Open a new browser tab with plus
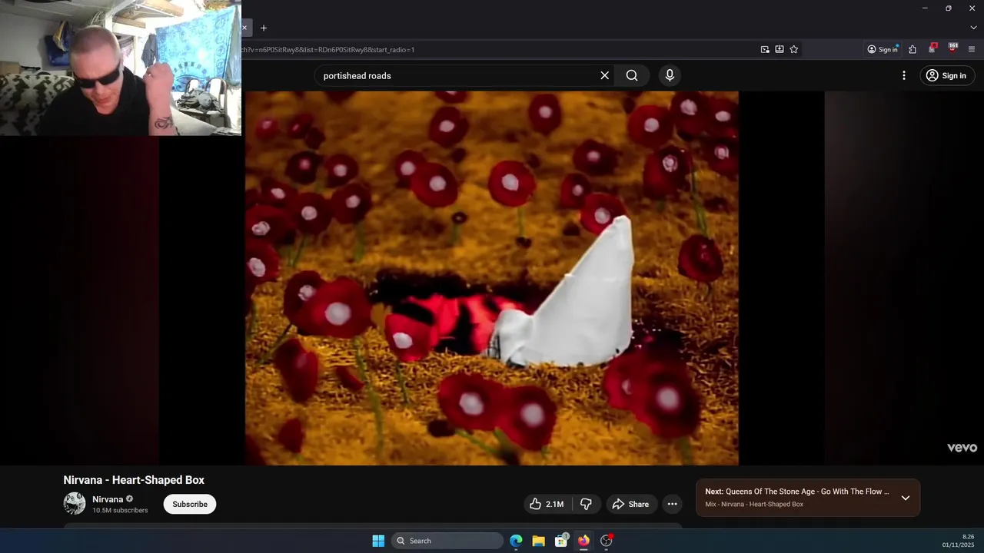Image resolution: width=984 pixels, height=553 pixels. [264, 28]
